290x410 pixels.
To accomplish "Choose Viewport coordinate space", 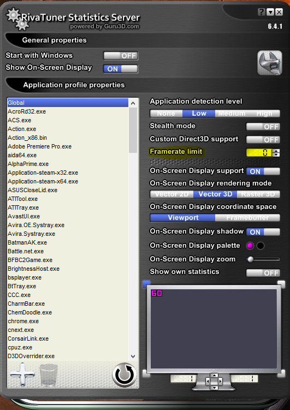I will (182, 218).
